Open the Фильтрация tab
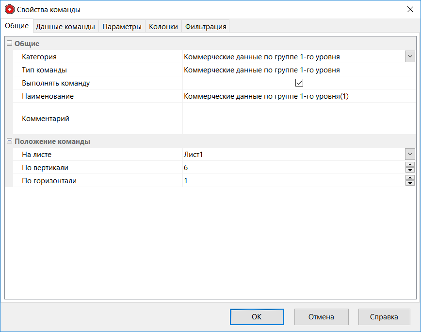This screenshot has height=332, width=421. click(206, 27)
